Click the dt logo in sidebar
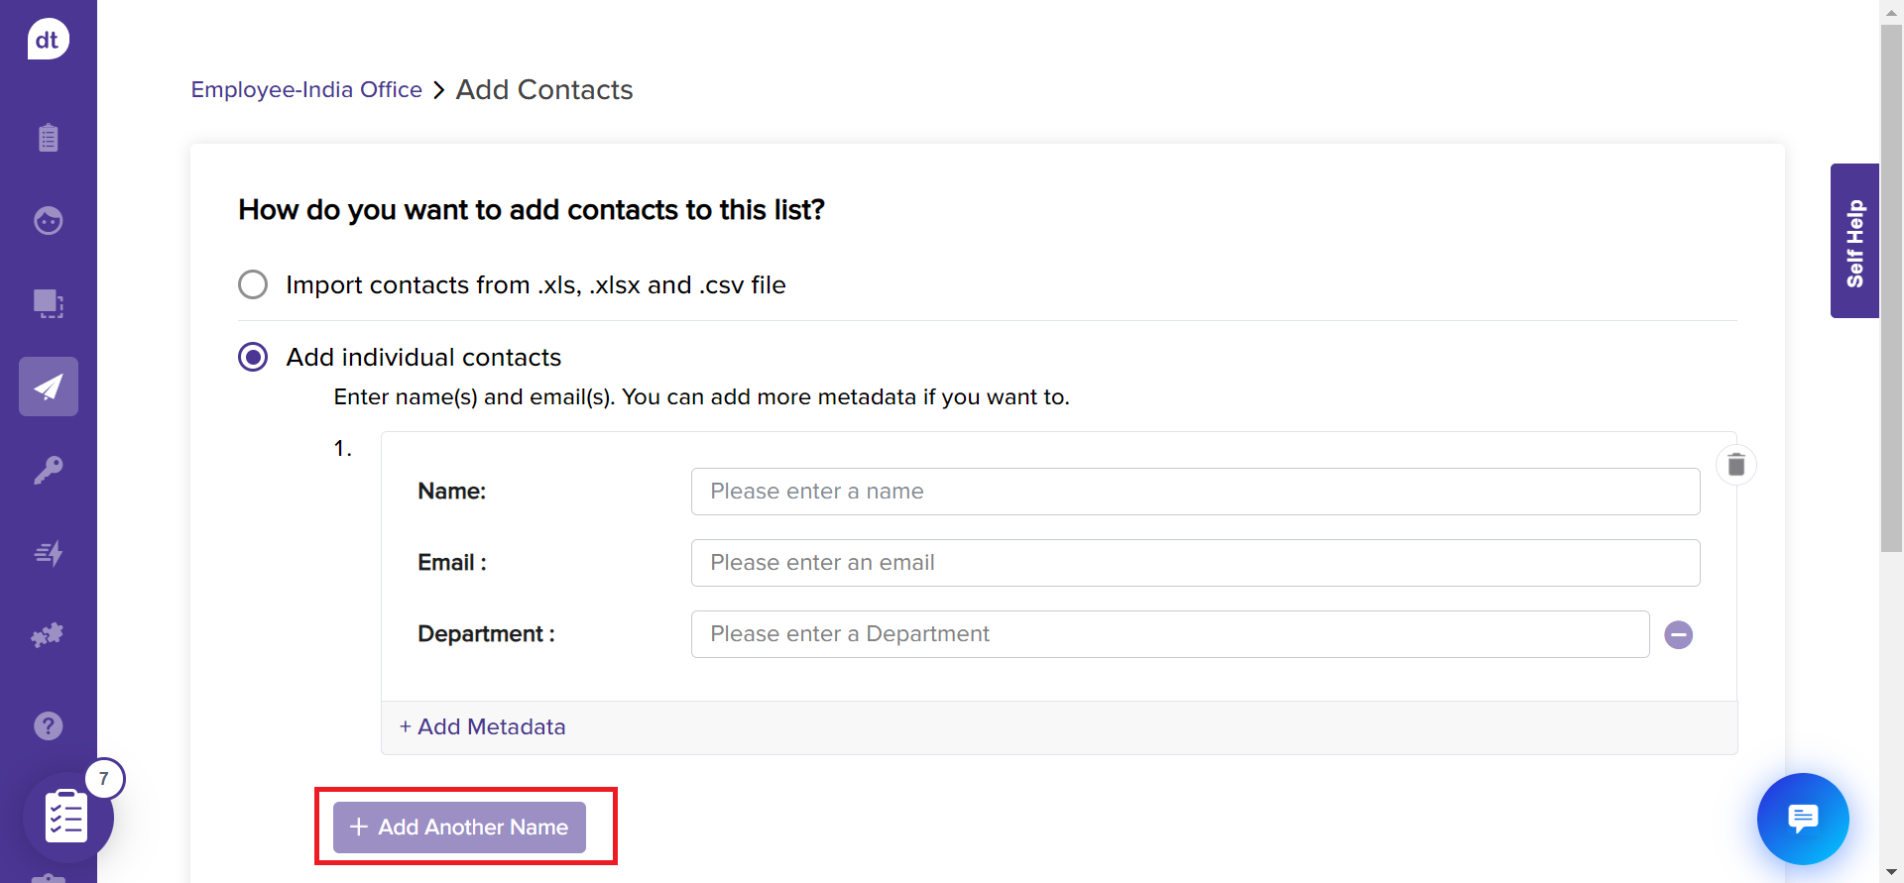 (48, 40)
